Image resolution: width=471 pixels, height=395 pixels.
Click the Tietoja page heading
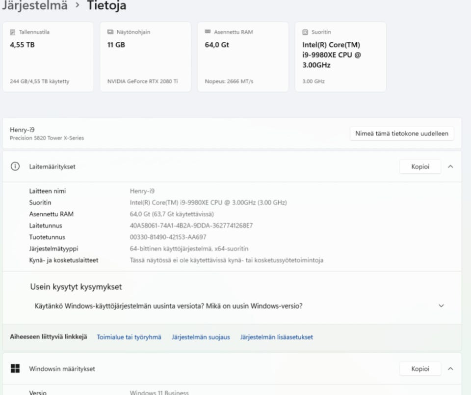(x=106, y=5)
